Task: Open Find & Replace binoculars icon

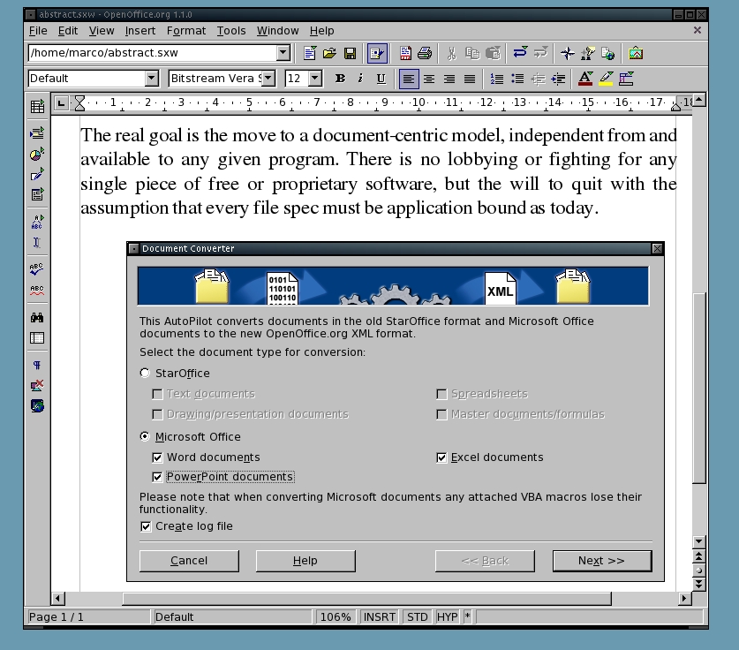Action: pos(37,317)
